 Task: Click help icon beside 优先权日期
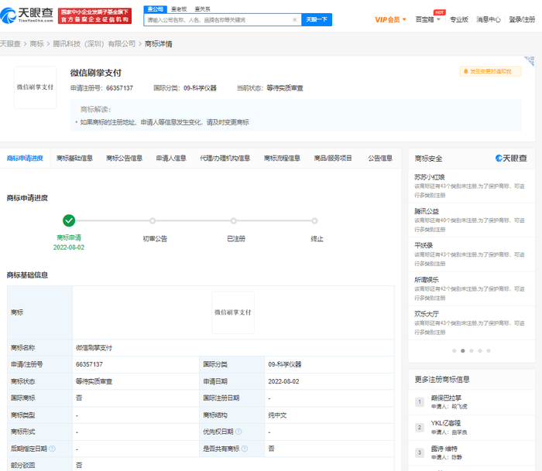click(x=238, y=432)
